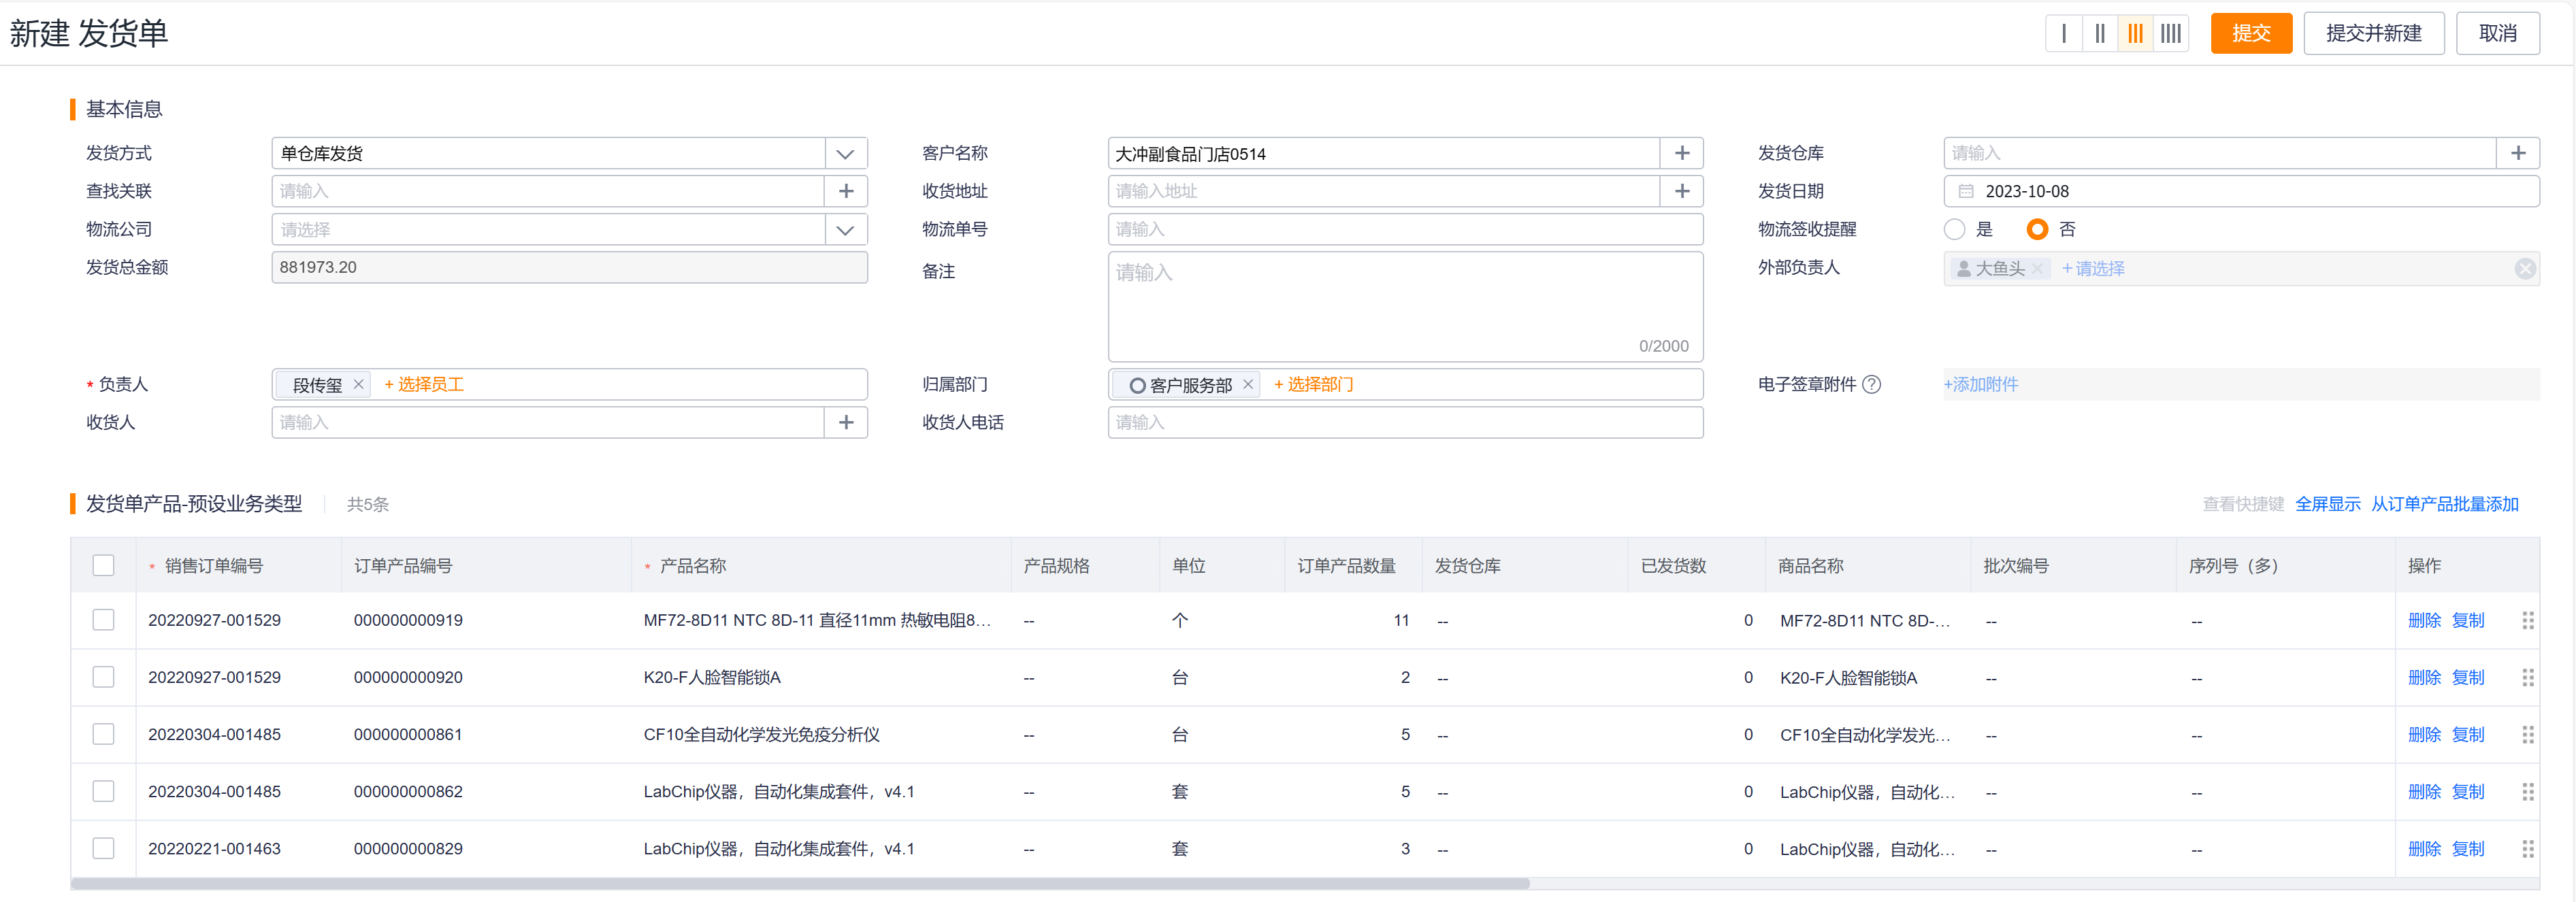Screen dimensions: 2576x902
Task: Select 否 for 物流签收提醒
Action: point(2037,229)
